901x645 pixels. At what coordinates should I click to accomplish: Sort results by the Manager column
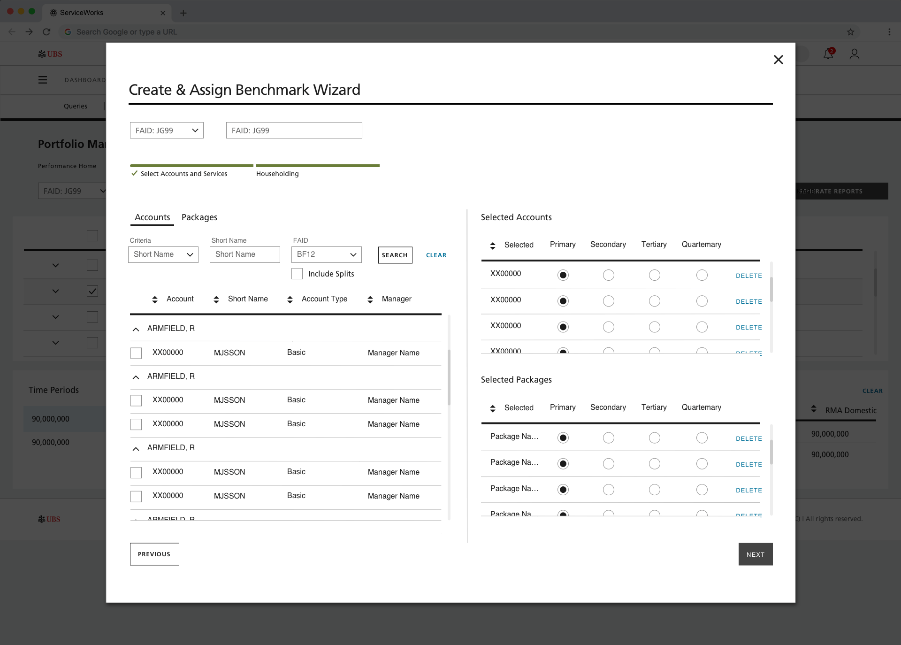370,299
